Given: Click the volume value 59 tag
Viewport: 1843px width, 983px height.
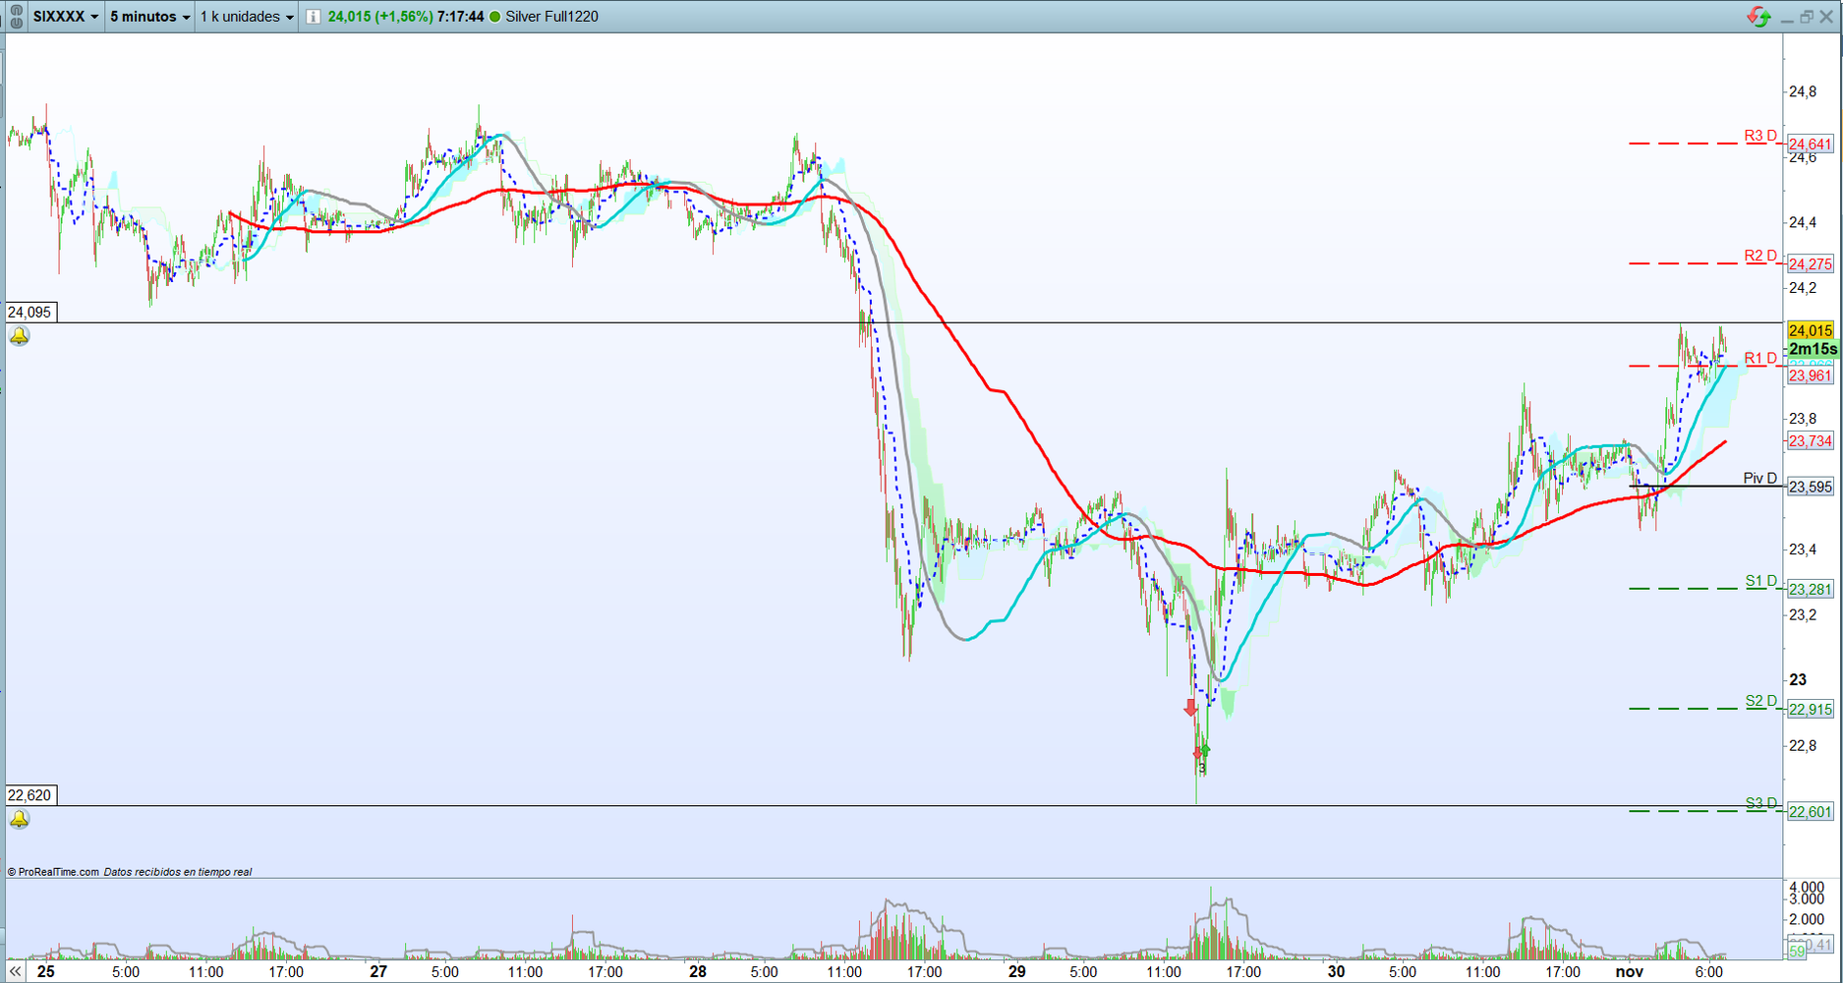Looking at the screenshot, I should (1797, 952).
